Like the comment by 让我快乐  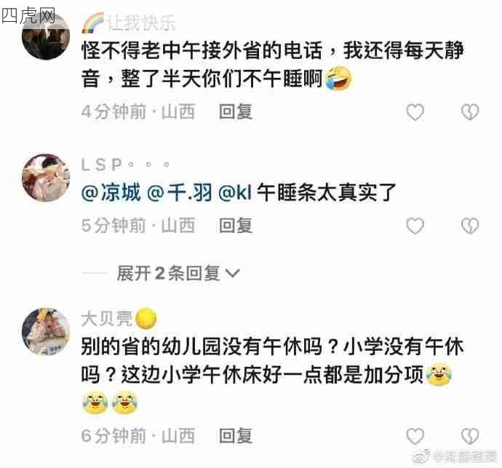(x=415, y=112)
